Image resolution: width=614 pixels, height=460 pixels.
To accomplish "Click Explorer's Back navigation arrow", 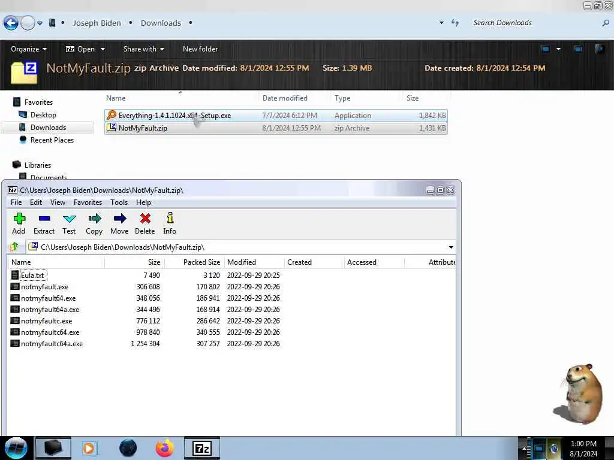I will pos(11,23).
